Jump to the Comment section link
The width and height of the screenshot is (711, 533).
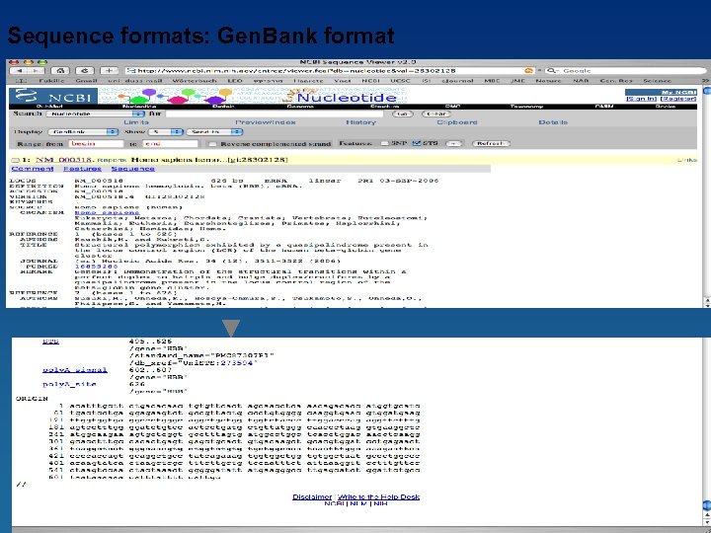(x=33, y=169)
